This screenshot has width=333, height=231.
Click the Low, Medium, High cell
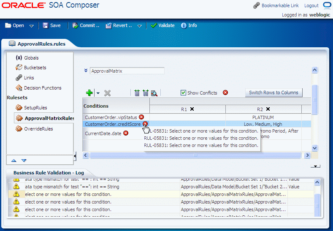click(x=263, y=124)
